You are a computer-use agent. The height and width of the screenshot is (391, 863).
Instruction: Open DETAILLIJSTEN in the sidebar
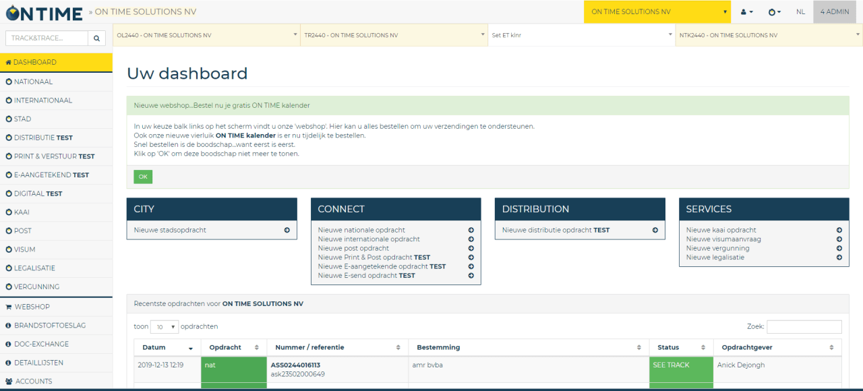click(x=56, y=363)
